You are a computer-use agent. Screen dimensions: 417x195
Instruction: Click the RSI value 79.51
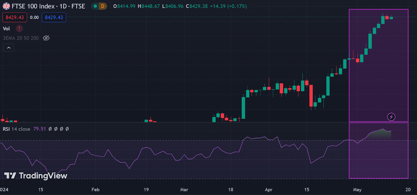40,129
